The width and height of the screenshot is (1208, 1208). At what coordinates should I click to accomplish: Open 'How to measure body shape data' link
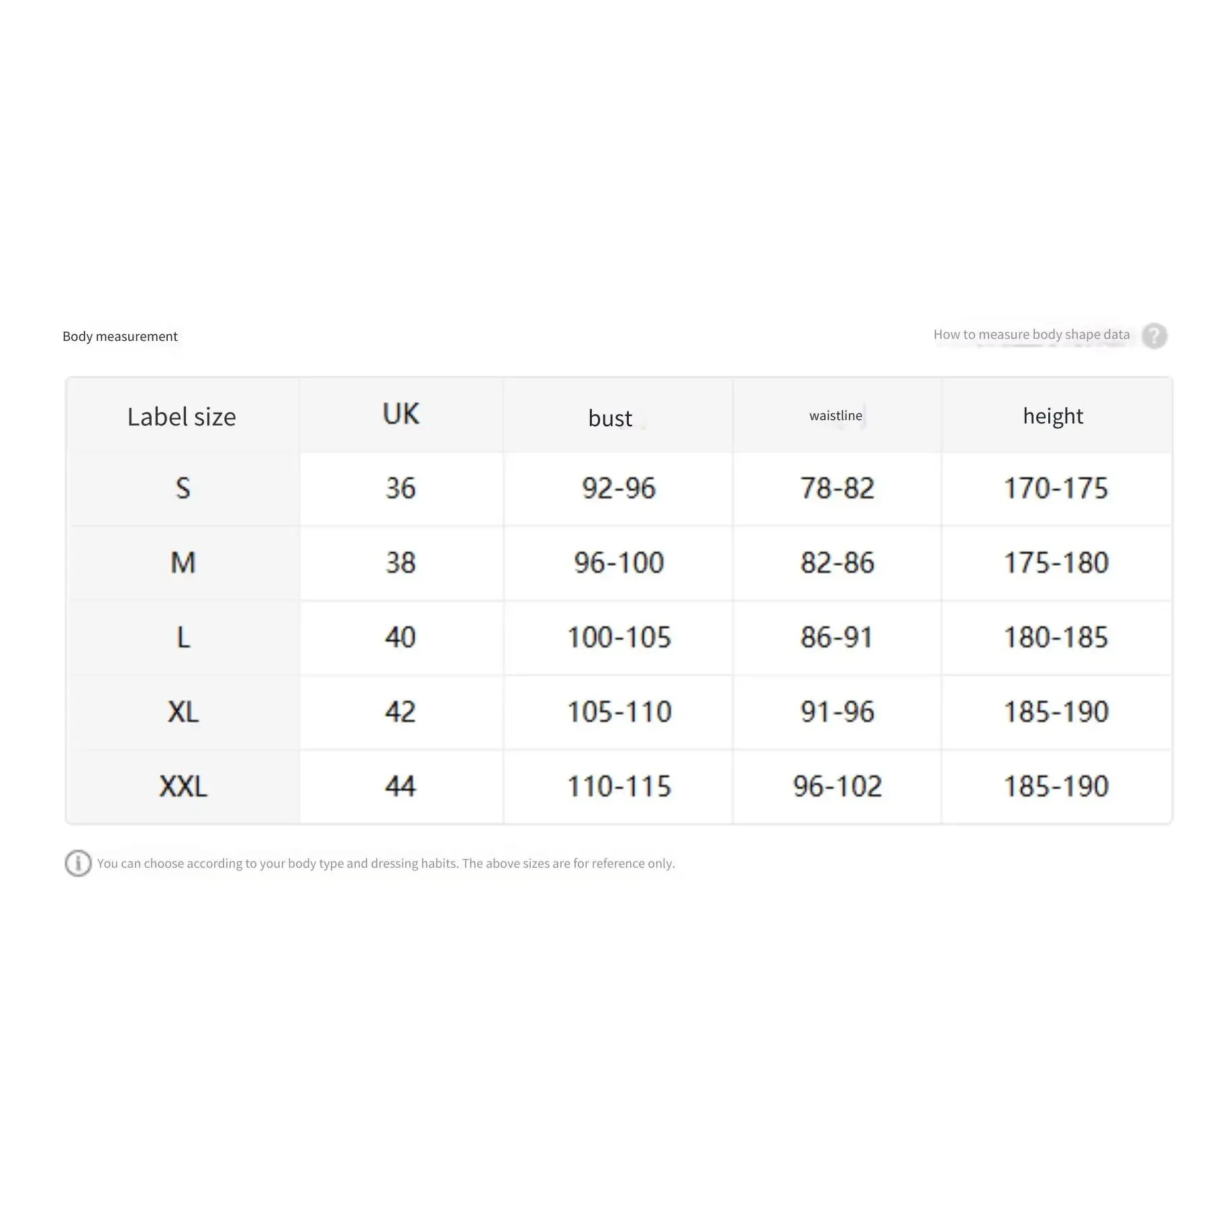tap(1031, 334)
